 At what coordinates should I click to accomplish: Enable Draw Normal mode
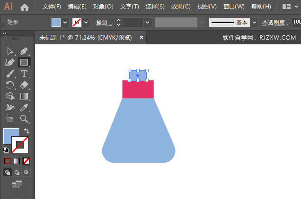[8, 173]
